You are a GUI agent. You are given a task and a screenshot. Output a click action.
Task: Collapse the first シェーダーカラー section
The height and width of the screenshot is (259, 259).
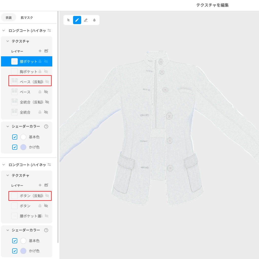[x=8, y=126]
